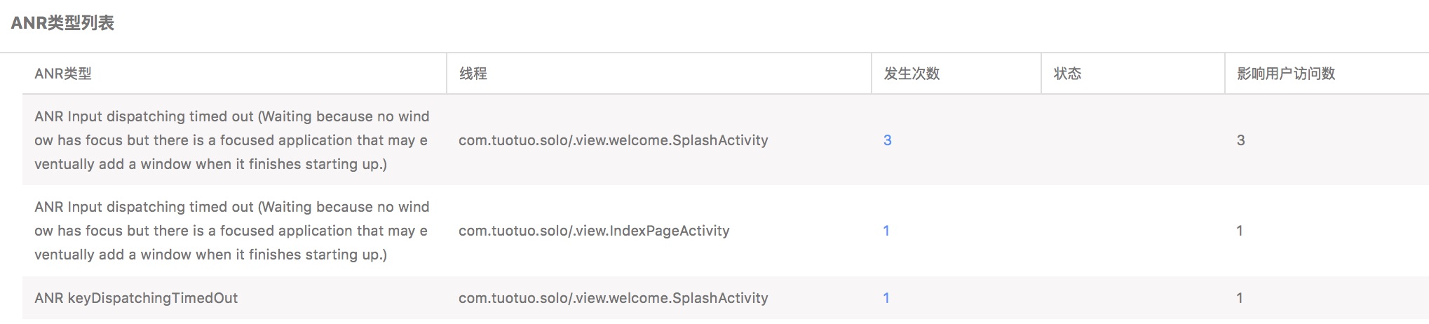Click affected users value in keyDispatchingTimedOut row
The height and width of the screenshot is (324, 1429).
point(1240,298)
